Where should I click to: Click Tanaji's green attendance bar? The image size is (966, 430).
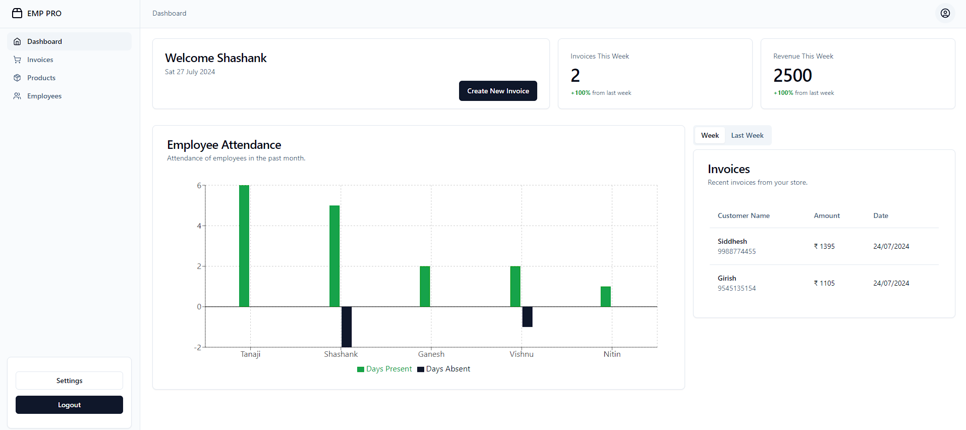click(x=244, y=246)
